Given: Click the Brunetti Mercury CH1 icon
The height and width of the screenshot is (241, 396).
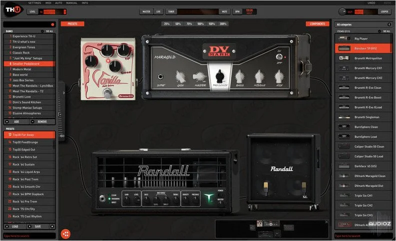Looking at the screenshot, I should (344, 68).
